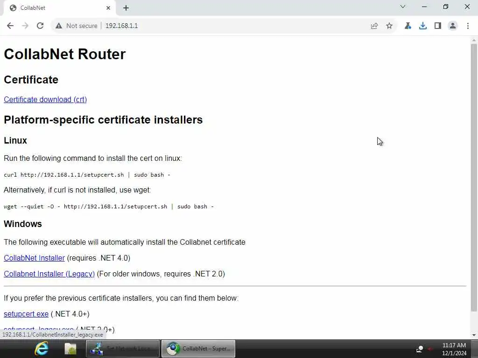The width and height of the screenshot is (478, 358).
Task: Open the file explorer taskbar icon
Action: (x=70, y=349)
